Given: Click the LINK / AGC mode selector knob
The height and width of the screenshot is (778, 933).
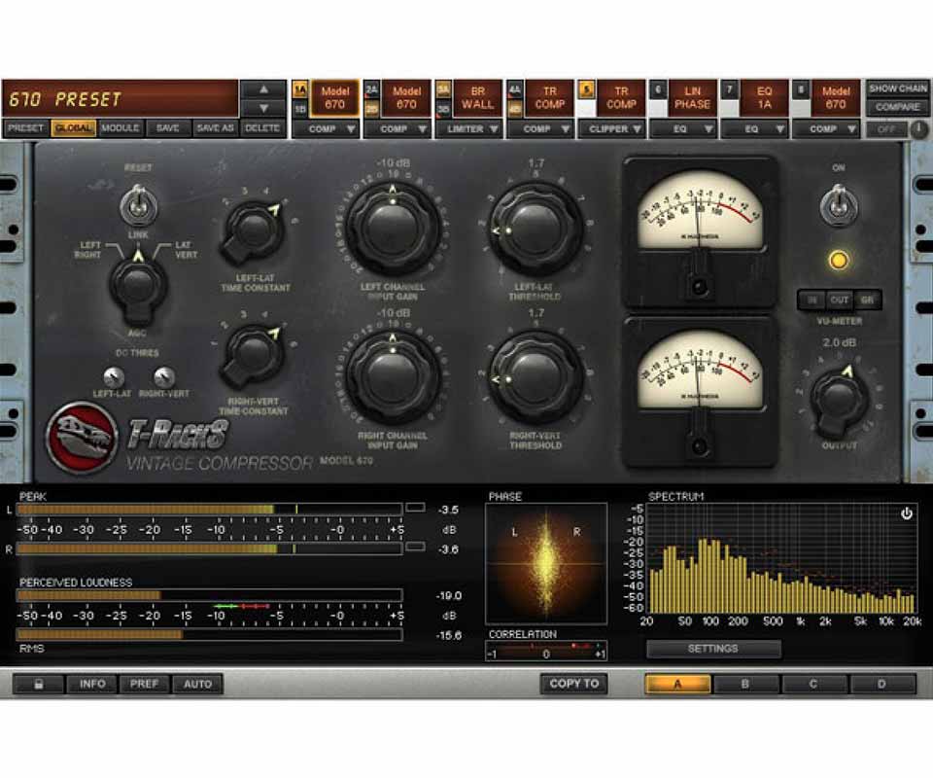Looking at the screenshot, I should tap(137, 286).
